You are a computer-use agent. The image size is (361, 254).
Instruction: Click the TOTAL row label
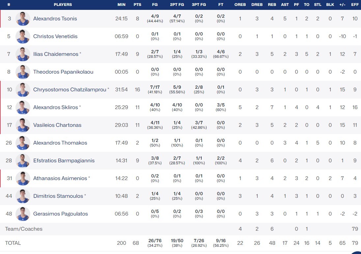click(13, 243)
